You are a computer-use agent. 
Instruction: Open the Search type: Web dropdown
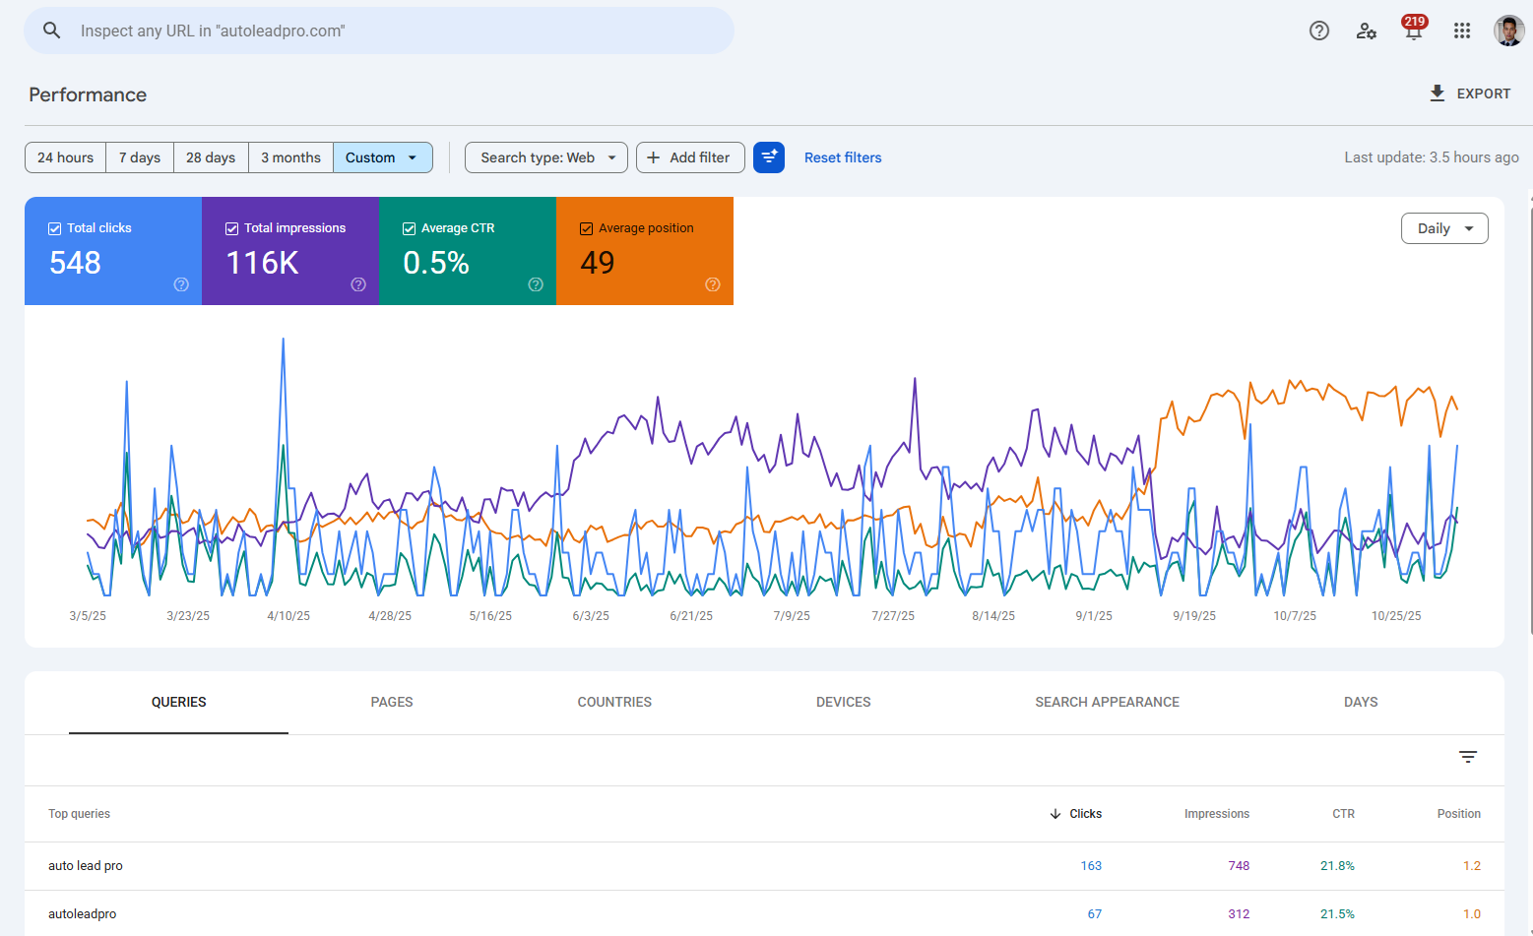click(546, 157)
